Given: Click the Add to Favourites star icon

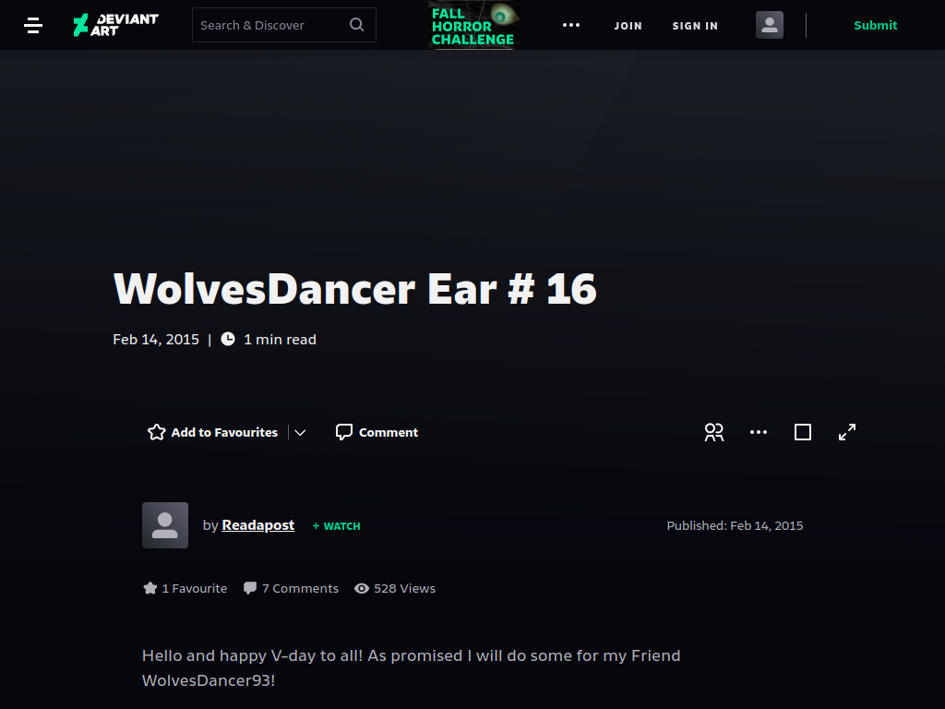Looking at the screenshot, I should coord(157,432).
